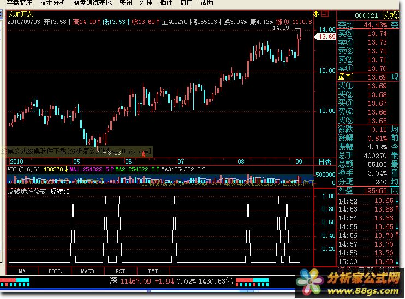
Task: Click the 13.69 current price tag on the axis
Action: [325, 37]
